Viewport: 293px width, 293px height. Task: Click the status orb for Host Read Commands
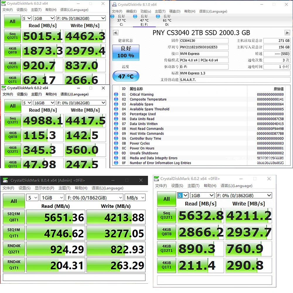116,128
